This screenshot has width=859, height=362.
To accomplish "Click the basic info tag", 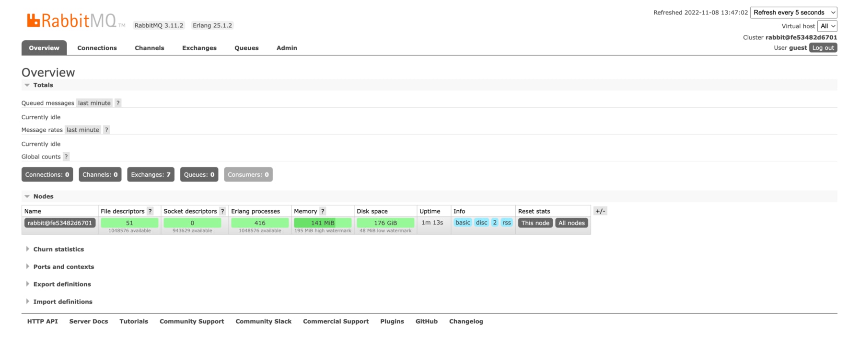I will (x=463, y=223).
